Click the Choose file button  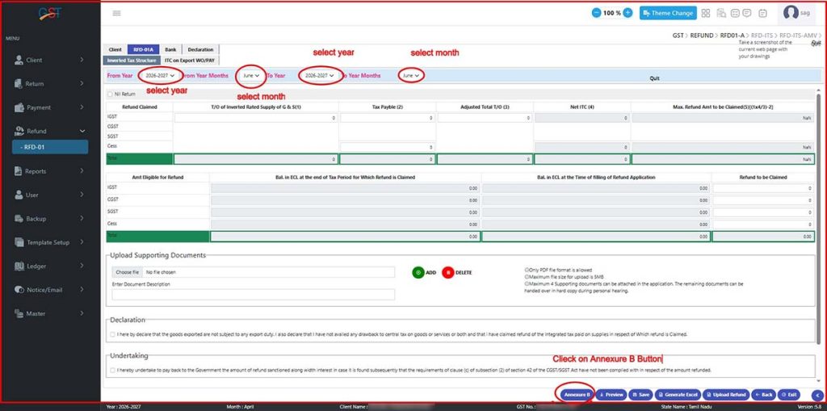click(127, 272)
